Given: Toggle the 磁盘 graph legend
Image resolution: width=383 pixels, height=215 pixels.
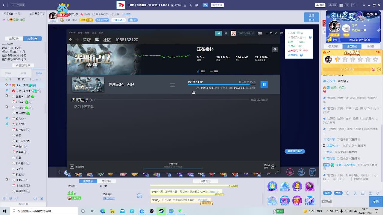Looking at the screenshot, I should pyautogui.click(x=214, y=71).
